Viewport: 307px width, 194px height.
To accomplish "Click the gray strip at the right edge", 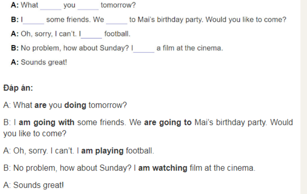I will pos(303,97).
